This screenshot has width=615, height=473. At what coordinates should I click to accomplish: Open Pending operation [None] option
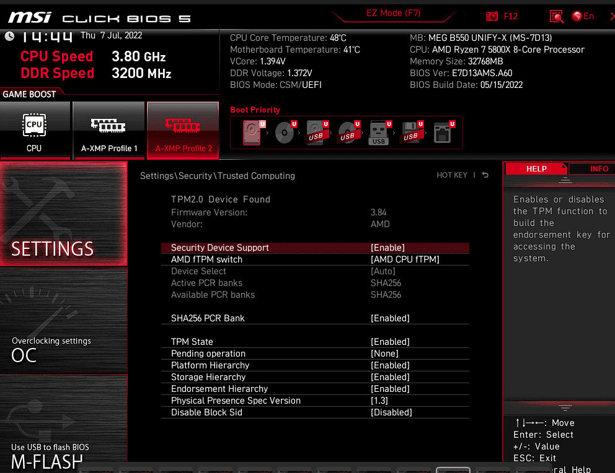pos(384,354)
